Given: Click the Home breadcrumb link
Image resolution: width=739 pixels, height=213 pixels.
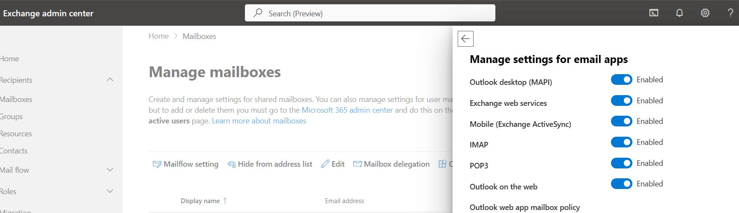Looking at the screenshot, I should [158, 36].
